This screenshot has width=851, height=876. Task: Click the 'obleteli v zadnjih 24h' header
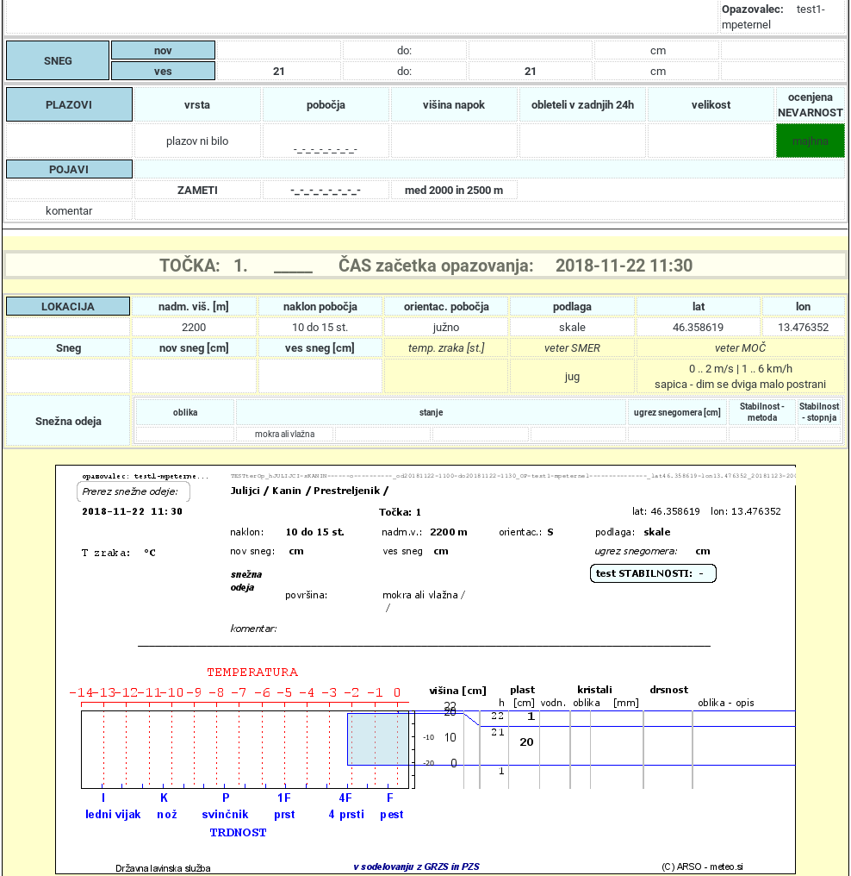582,104
